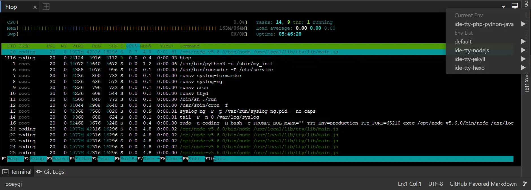Open the Git Logs panel tab
Viewport: 531px width, 190px height.
(50, 172)
